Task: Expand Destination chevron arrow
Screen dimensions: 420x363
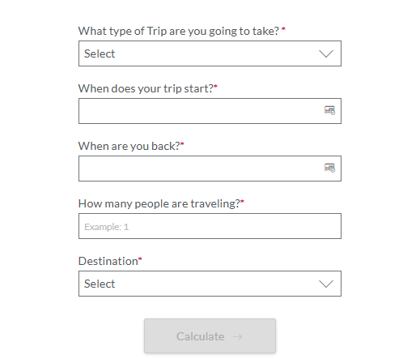Action: click(x=326, y=284)
